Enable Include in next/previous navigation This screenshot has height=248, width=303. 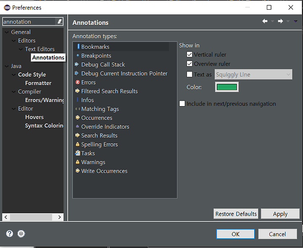pos(182,104)
